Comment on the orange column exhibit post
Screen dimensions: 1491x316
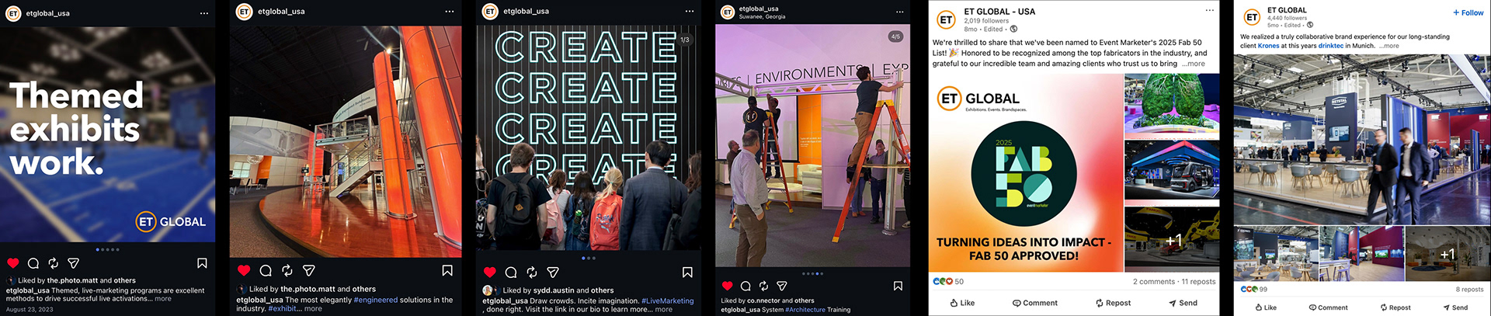tap(266, 270)
